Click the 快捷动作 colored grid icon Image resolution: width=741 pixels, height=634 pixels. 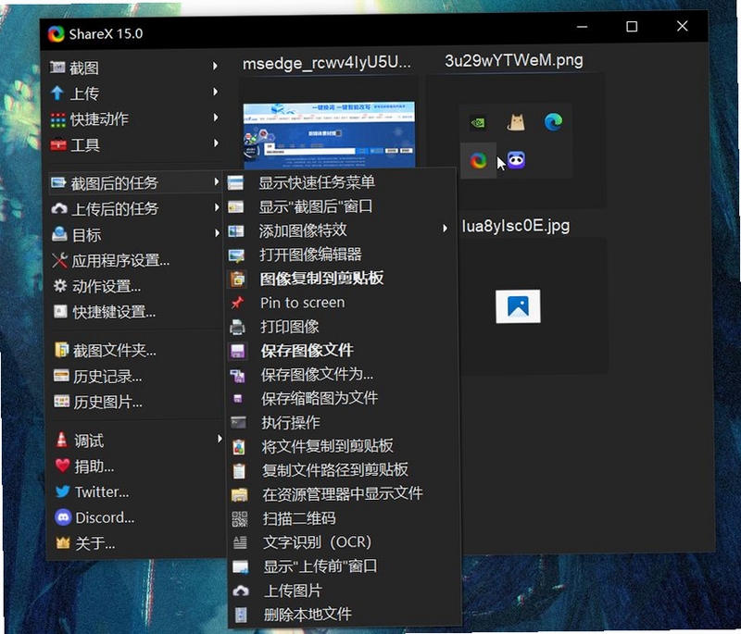coord(58,119)
